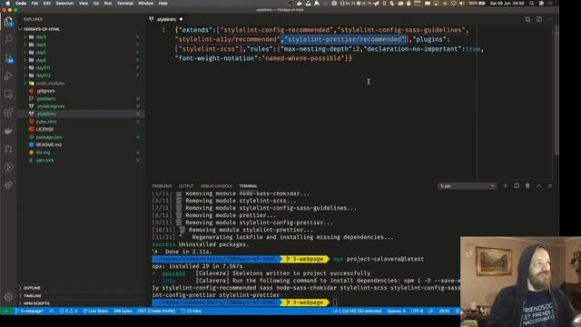
Task: Open the Search view in activity bar
Action: coord(8,39)
